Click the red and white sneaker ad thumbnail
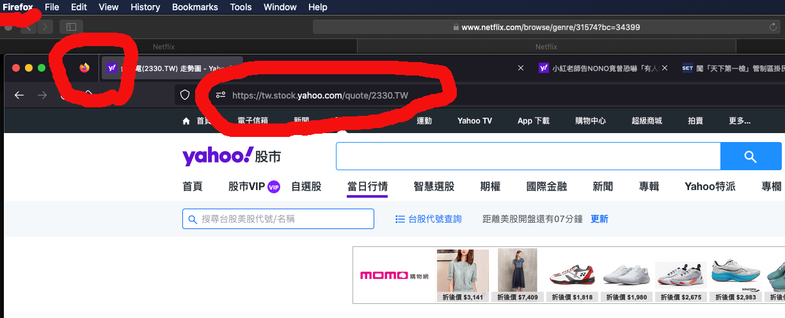 pyautogui.click(x=571, y=271)
